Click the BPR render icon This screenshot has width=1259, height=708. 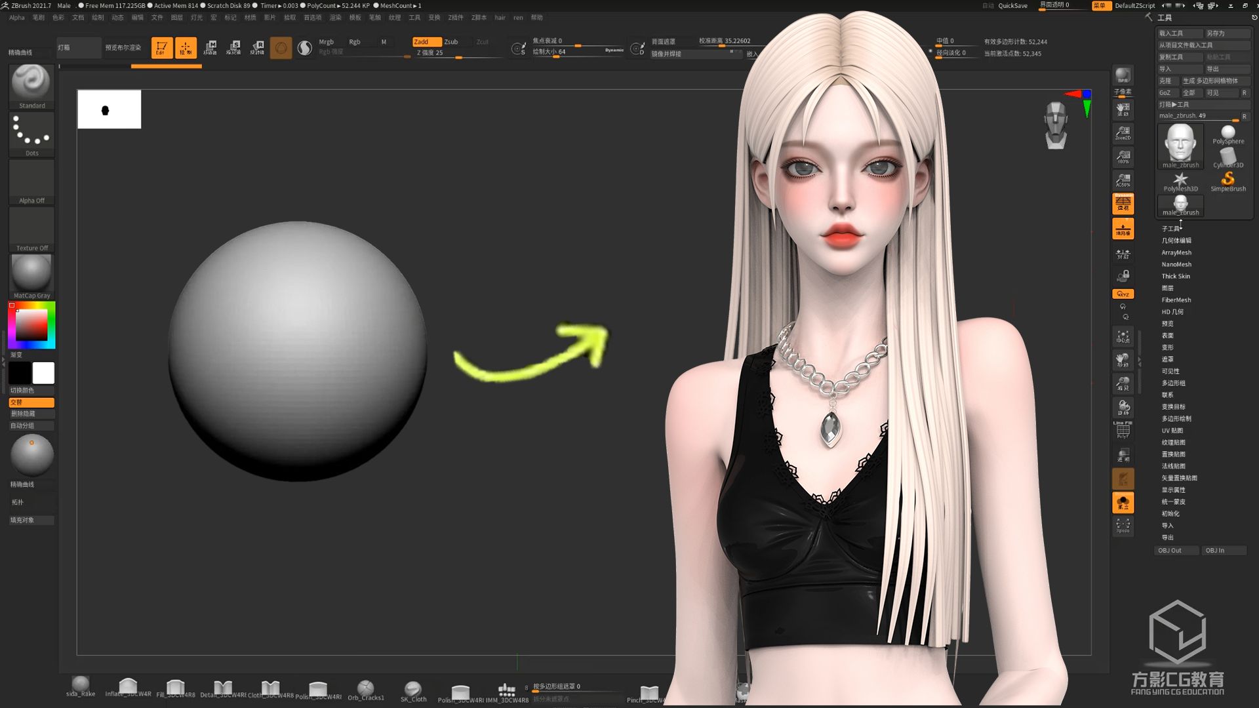(1123, 76)
